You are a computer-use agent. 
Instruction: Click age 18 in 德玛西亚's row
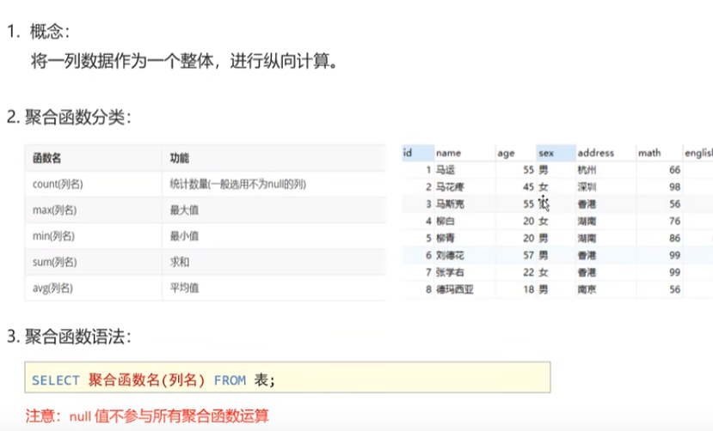528,289
